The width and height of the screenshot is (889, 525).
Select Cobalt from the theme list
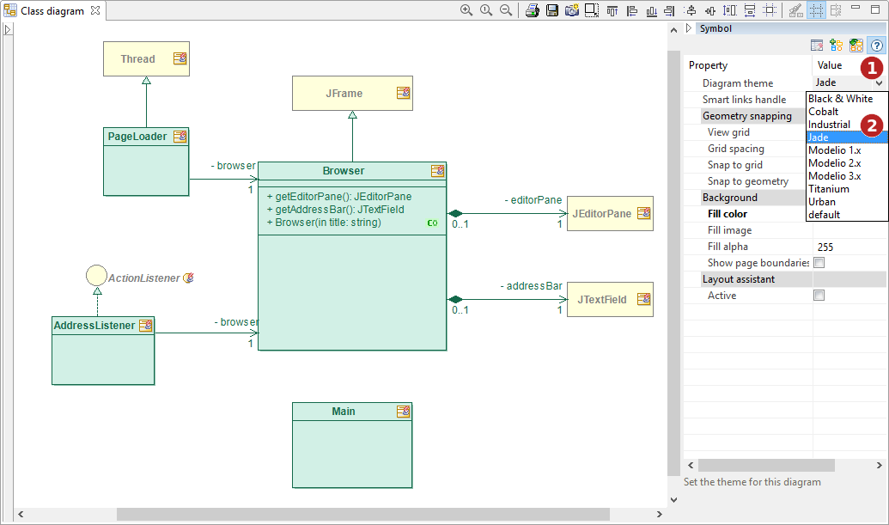tap(823, 112)
